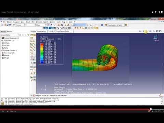Jump to first frame button
The width and height of the screenshot is (164, 123).
point(140,31)
